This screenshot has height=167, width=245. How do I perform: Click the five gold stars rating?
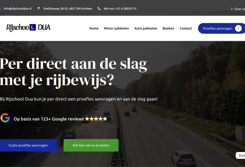point(96,119)
